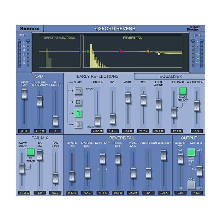The image size is (221, 221).
Task: Click the blue EQ node on graph
Action: click(x=81, y=51)
